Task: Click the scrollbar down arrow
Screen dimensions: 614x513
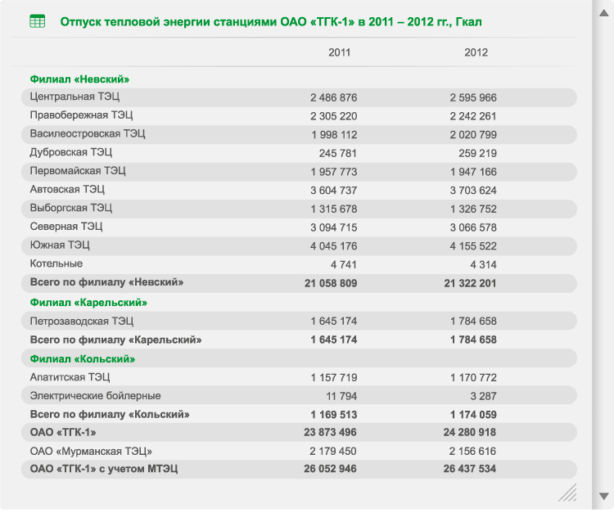Action: 603,496
